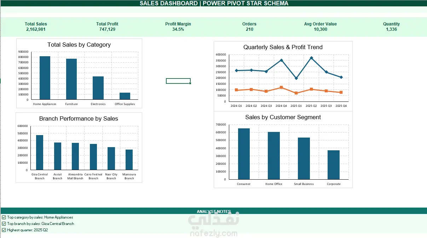Select the Nasr City Branch bar

coord(111,158)
